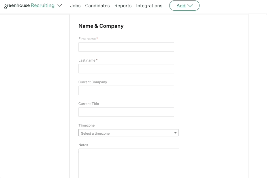This screenshot has height=178, width=267.
Task: Click the Current Title input box
Action: 126,112
